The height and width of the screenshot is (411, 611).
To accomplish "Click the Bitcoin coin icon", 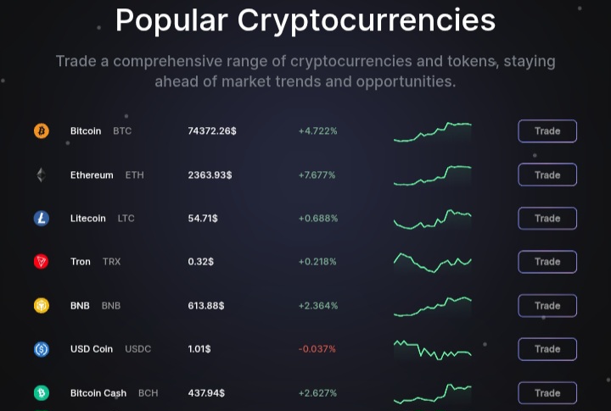I will pos(41,131).
